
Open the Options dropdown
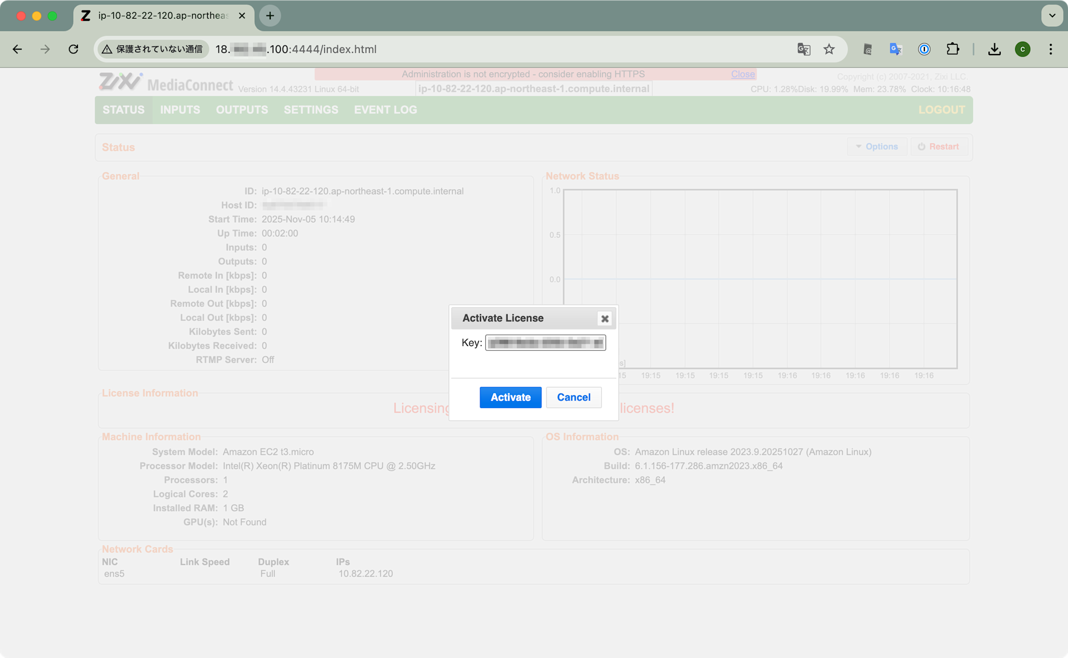[877, 146]
